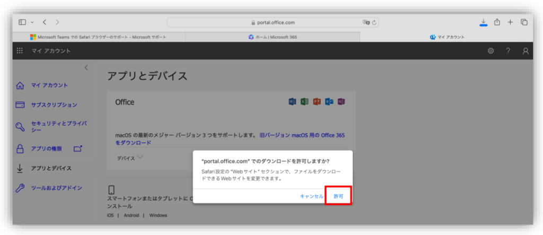Click the Word icon in Office card
Screen dimensions: 543x235
click(x=292, y=101)
